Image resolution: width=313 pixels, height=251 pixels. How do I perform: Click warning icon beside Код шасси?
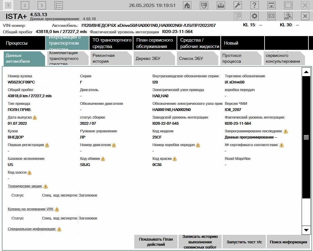pos(29,172)
